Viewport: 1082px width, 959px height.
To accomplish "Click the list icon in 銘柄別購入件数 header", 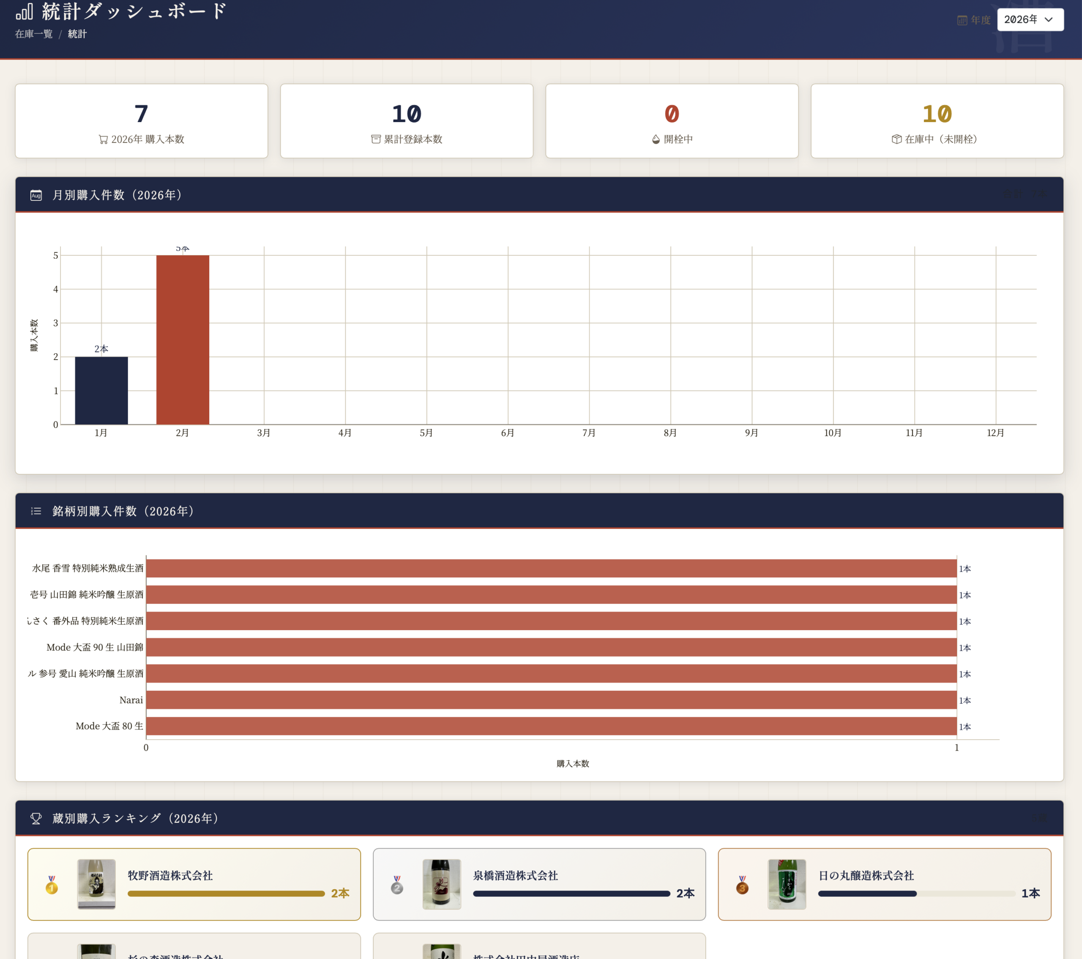I will pyautogui.click(x=36, y=511).
